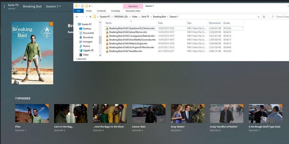Click VLC icon of s01e01 Questione Di Chimica file
The width and height of the screenshot is (289, 144).
click(x=107, y=28)
